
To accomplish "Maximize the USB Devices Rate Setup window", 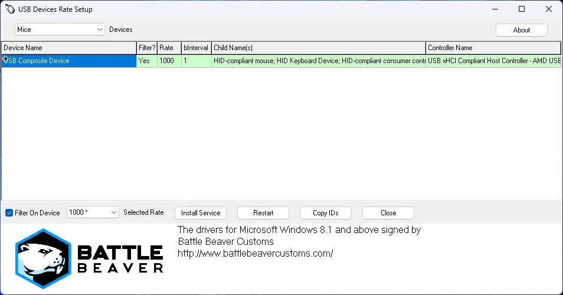I will (x=522, y=9).
